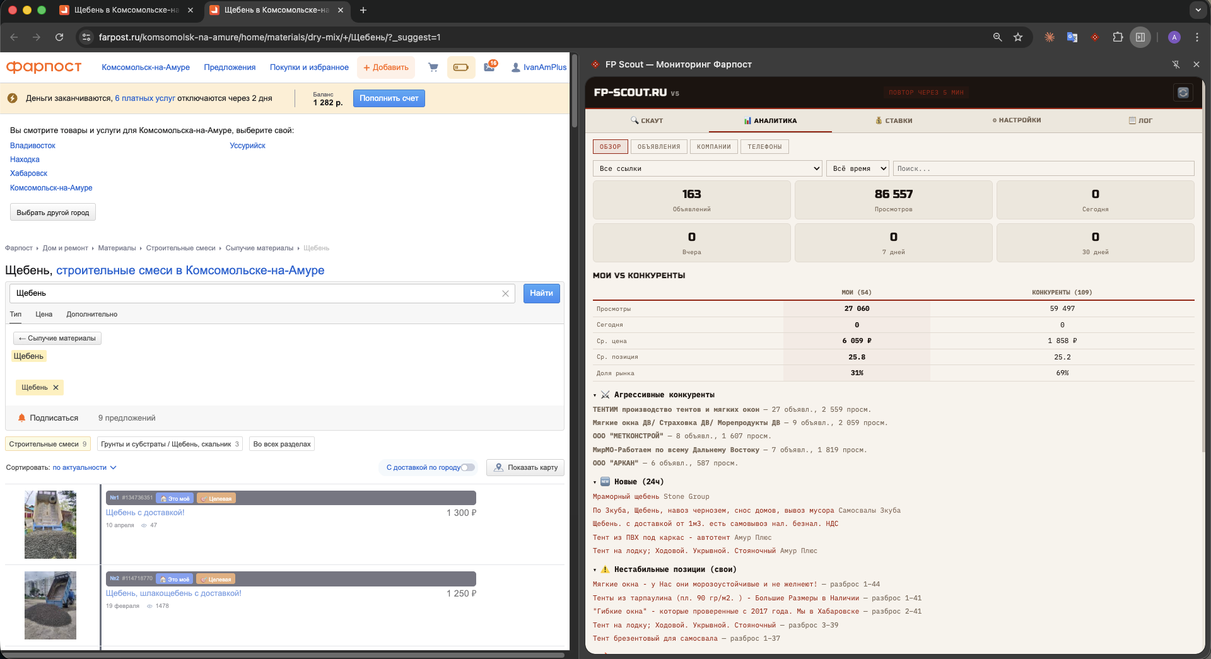This screenshot has width=1211, height=659.
Task: Remove the Щебень filter chip
Action: pos(56,387)
